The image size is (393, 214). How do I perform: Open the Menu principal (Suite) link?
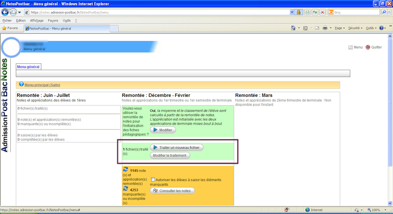coord(42,84)
